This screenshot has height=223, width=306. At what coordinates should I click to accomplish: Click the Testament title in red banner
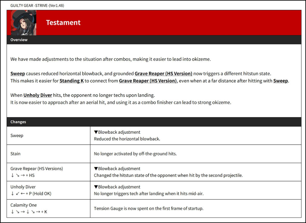[63, 23]
